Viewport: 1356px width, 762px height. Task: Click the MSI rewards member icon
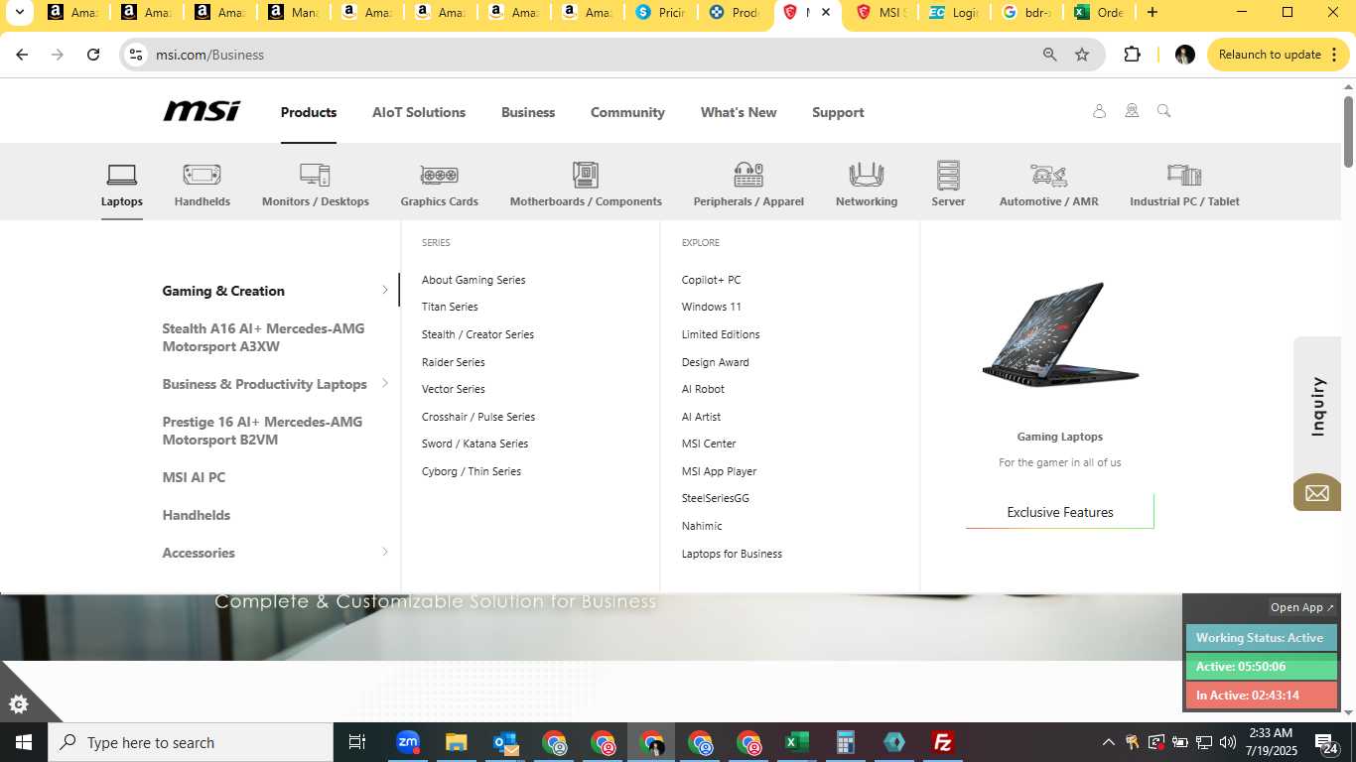click(x=1132, y=111)
